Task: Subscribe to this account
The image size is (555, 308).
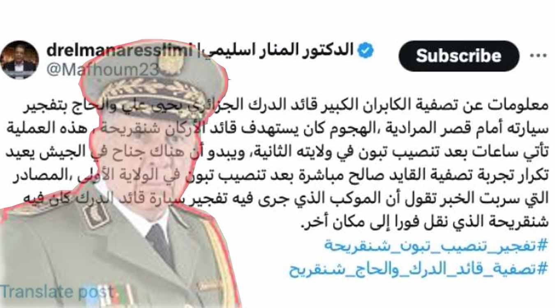Action: click(x=459, y=56)
